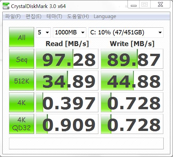This screenshot has width=173, height=157.
Task: Run all benchmarks with the All button
Action: [21, 37]
